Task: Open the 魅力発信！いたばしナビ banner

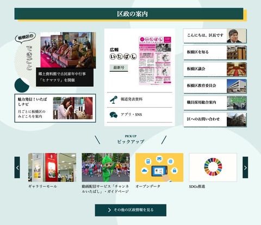Action: pyautogui.click(x=55, y=108)
